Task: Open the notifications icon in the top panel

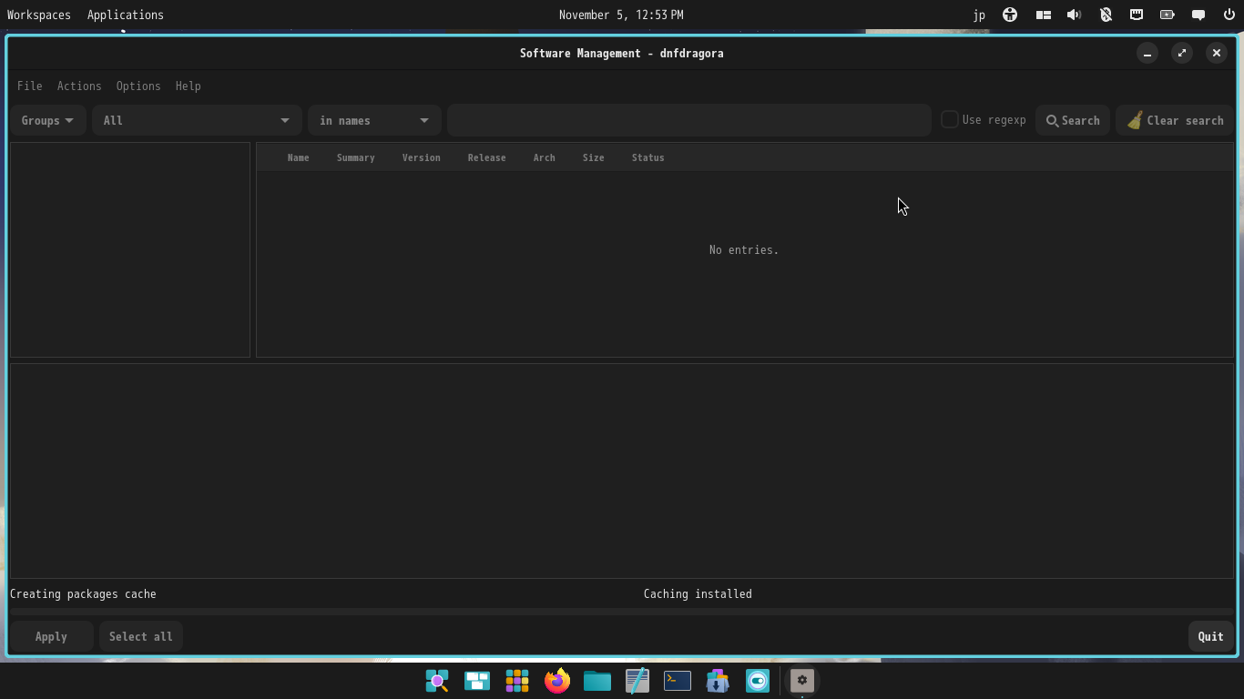Action: tap(1198, 15)
